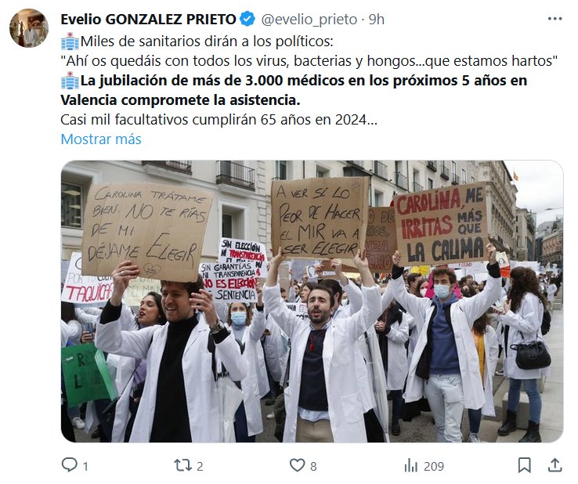Click the 209 views count
The height and width of the screenshot is (484, 578).
434,466
